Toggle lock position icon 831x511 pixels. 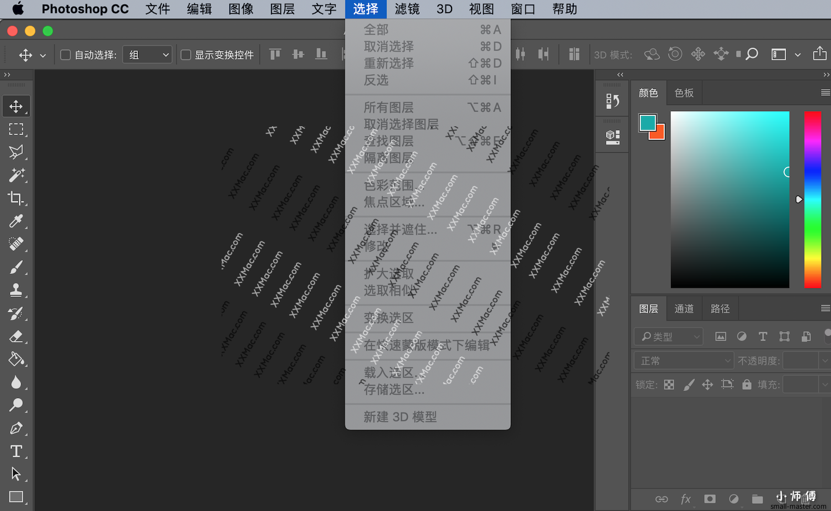click(x=707, y=384)
